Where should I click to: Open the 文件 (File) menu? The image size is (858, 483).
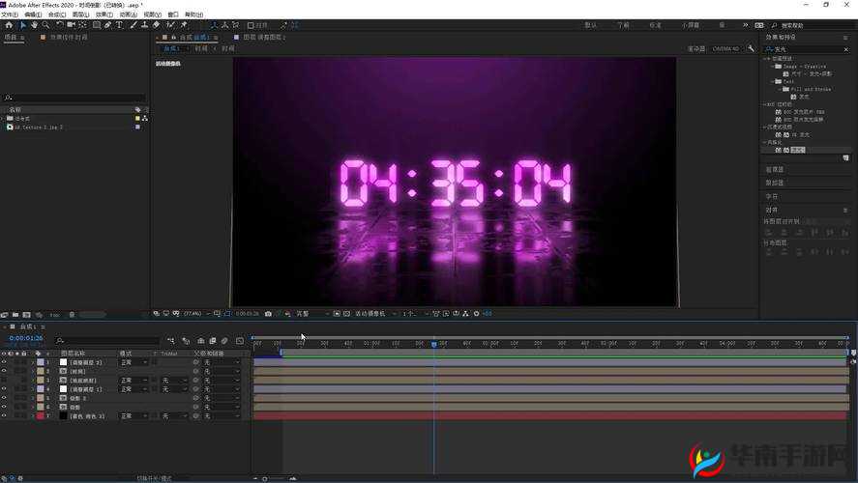pyautogui.click(x=10, y=14)
